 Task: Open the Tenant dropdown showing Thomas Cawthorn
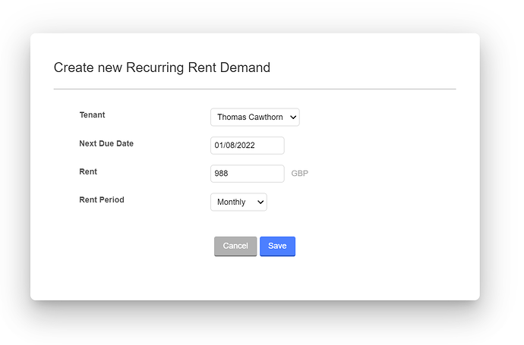click(254, 118)
